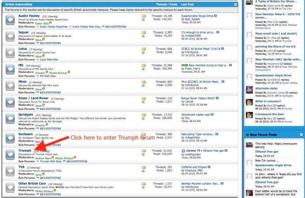The width and height of the screenshot is (305, 198).
Task: Open the Other British Cars forum
Action: click(x=32, y=184)
